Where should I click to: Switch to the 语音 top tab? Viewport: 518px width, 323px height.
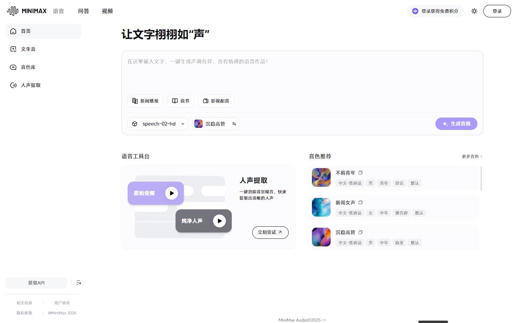(58, 11)
